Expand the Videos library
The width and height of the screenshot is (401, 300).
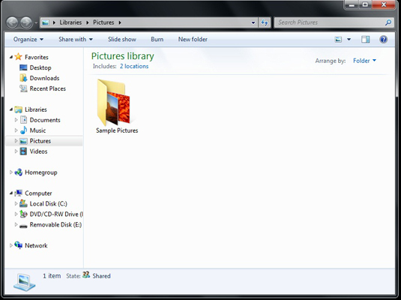click(16, 151)
